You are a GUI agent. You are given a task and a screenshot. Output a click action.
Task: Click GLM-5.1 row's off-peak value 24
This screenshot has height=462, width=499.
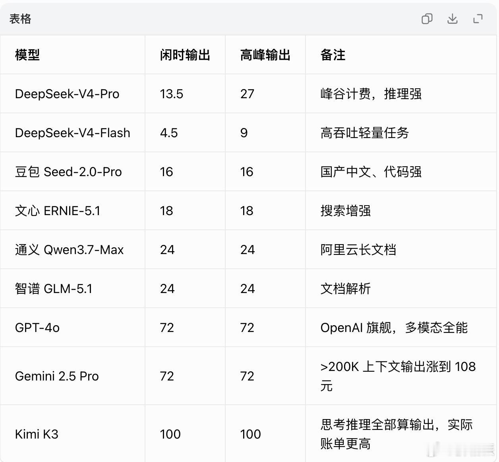coord(167,289)
